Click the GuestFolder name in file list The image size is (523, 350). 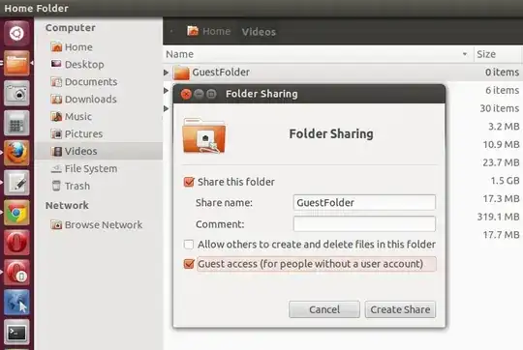(221, 73)
